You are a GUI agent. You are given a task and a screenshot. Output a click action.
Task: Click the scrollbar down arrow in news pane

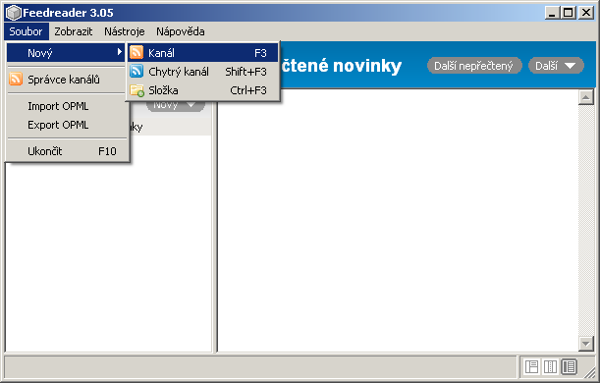(x=586, y=343)
